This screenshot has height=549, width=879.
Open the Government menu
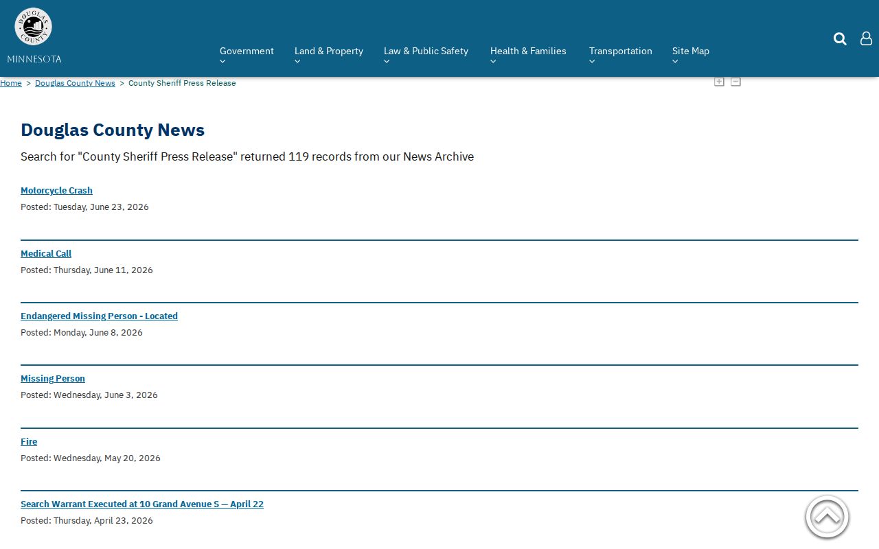pyautogui.click(x=247, y=51)
